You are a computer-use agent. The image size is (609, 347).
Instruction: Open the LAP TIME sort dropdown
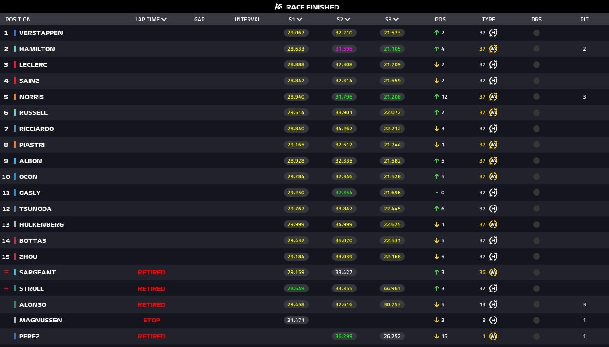[x=164, y=19]
